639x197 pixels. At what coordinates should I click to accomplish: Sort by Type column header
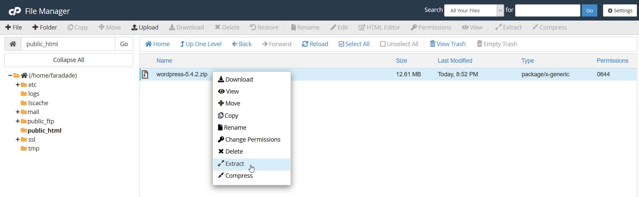click(527, 61)
